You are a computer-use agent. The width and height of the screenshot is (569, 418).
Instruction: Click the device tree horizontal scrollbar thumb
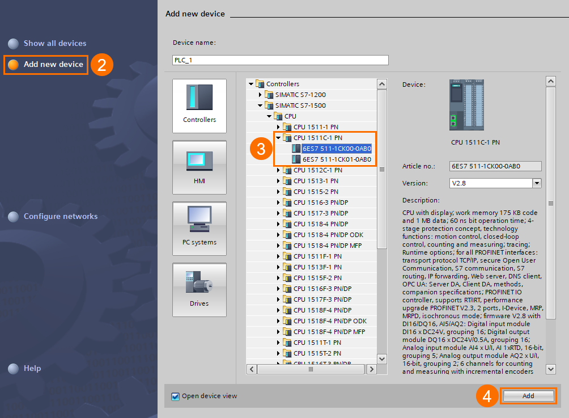tap(311, 369)
